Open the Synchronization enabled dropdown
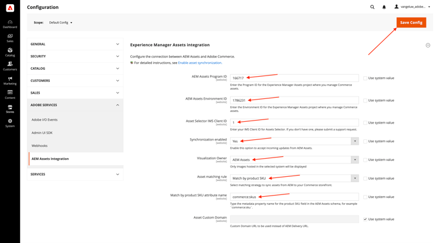The height and width of the screenshot is (243, 440). (295, 141)
